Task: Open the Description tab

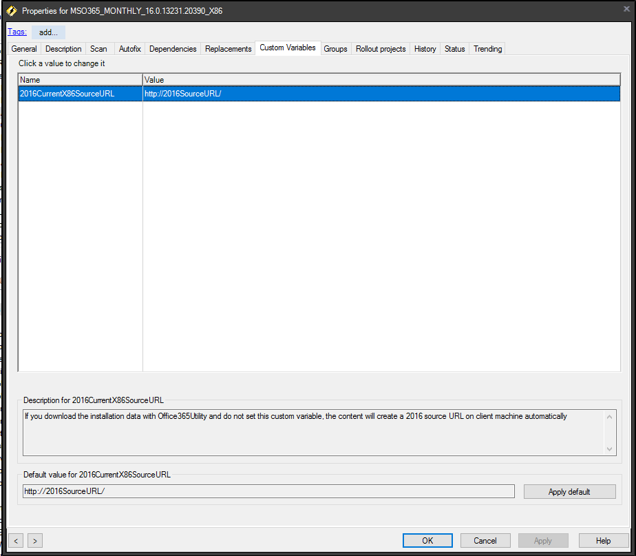Action: point(63,49)
